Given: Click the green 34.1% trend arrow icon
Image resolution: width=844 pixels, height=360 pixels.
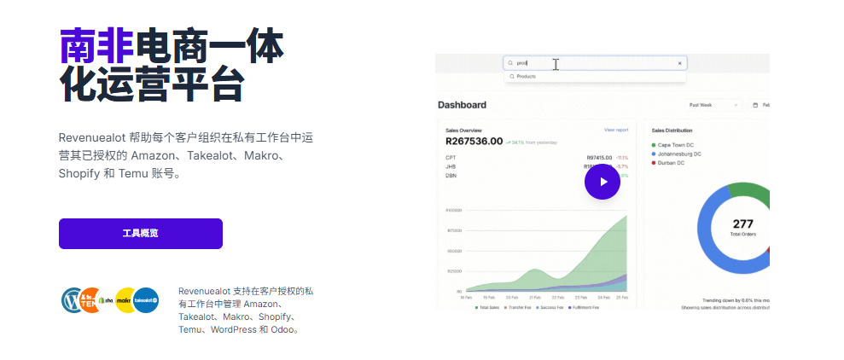Looking at the screenshot, I should click(508, 142).
